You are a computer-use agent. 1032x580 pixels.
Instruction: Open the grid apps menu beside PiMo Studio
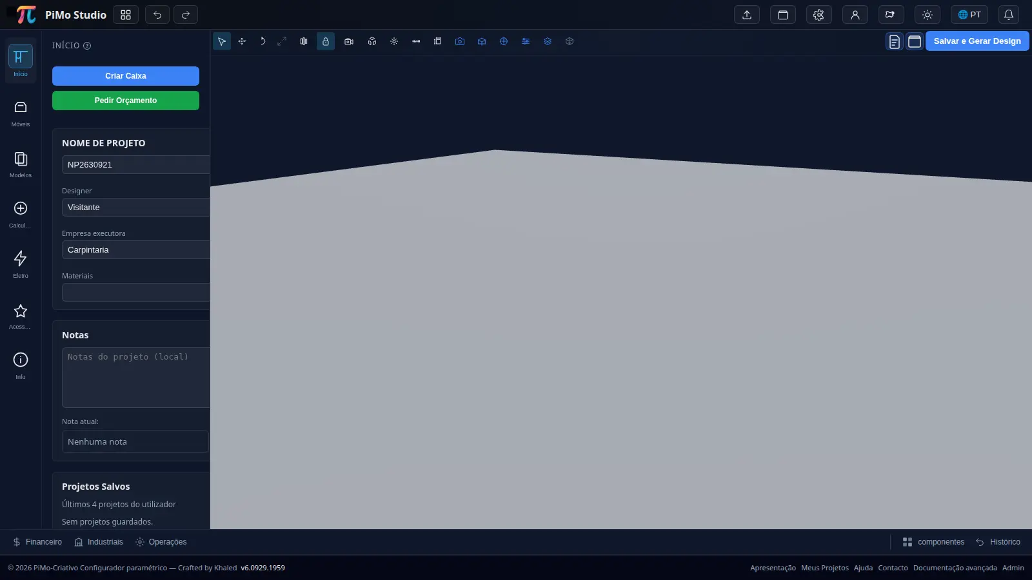[x=126, y=15]
